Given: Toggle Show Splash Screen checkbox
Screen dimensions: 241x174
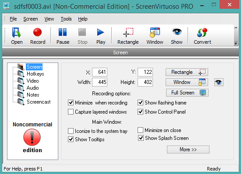Looking at the screenshot, I should 141,138.
